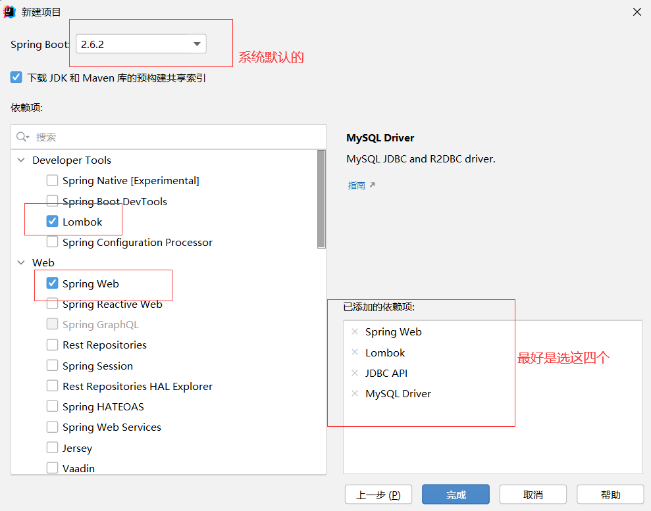This screenshot has width=651, height=511.
Task: Check Rest Repositories dependency
Action: pos(52,345)
